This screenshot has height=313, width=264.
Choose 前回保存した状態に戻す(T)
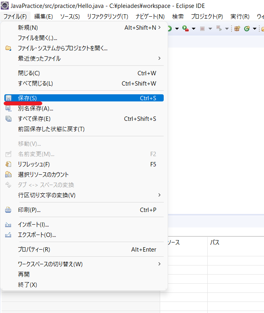84,129
